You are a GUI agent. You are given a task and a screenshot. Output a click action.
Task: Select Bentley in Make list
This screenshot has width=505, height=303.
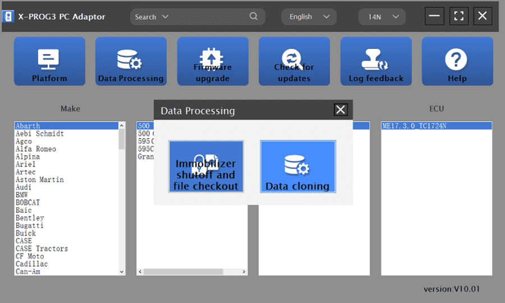pyautogui.click(x=66, y=218)
